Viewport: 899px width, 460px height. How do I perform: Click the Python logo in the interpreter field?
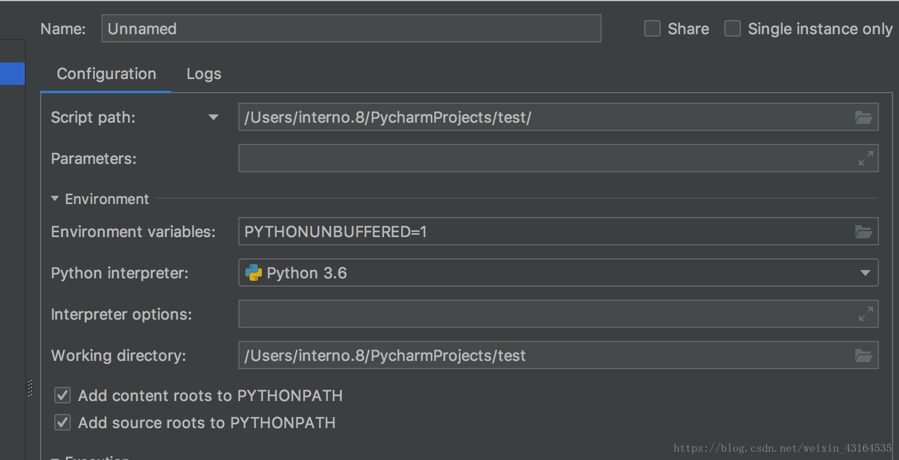254,272
